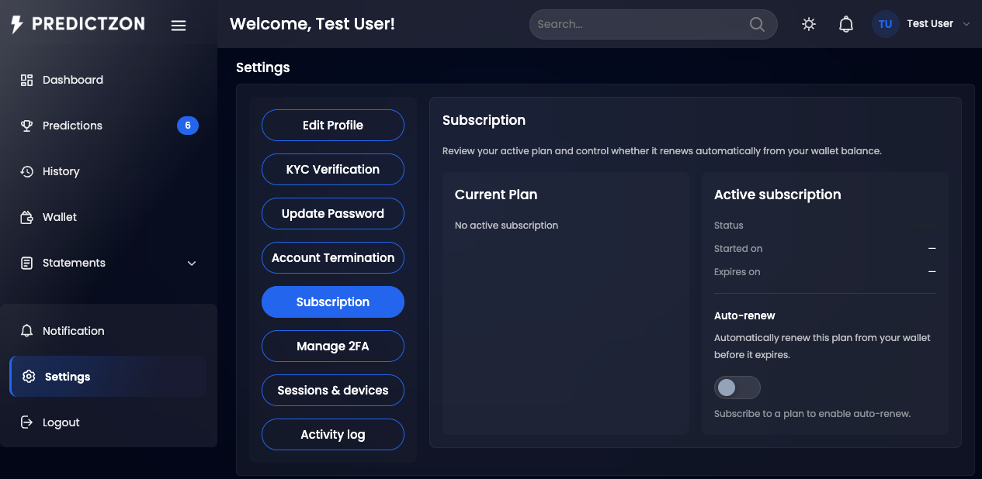Click the 'No active subscription' text
Viewport: 982px width, 479px height.
pos(506,226)
